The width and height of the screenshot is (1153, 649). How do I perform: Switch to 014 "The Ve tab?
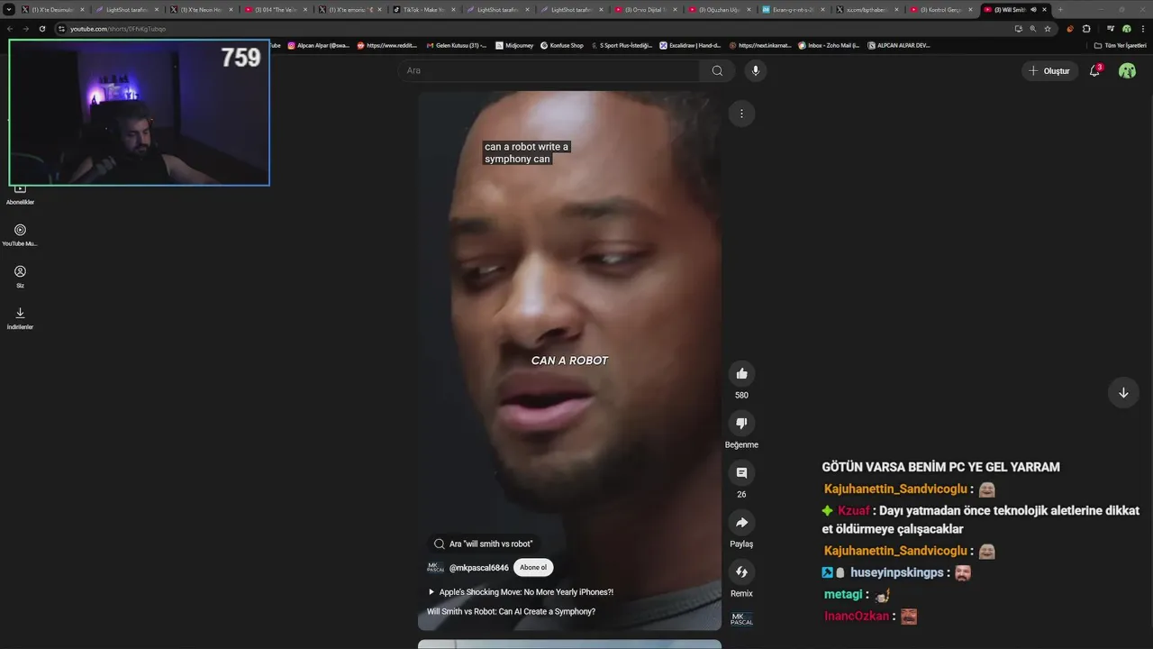[274, 9]
